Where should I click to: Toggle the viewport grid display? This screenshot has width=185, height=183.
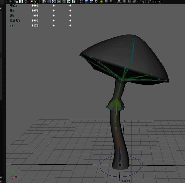(44, 1)
